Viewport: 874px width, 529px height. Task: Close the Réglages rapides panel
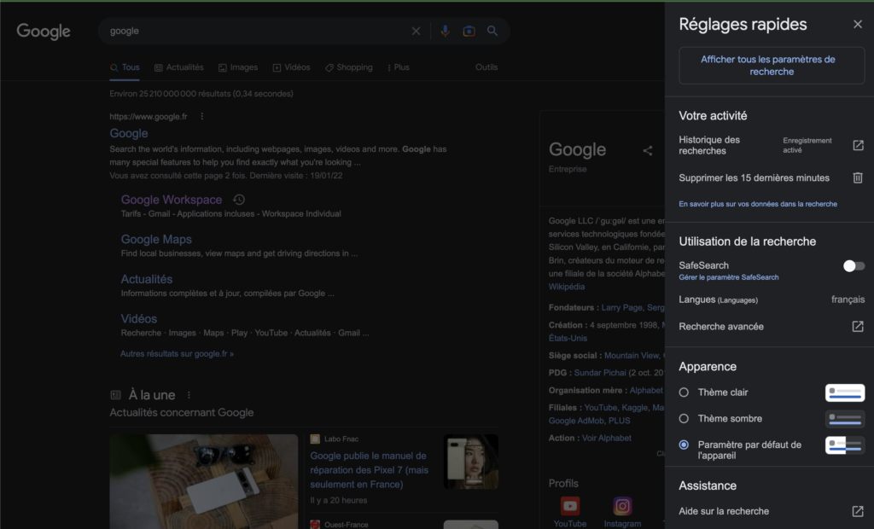pos(857,24)
